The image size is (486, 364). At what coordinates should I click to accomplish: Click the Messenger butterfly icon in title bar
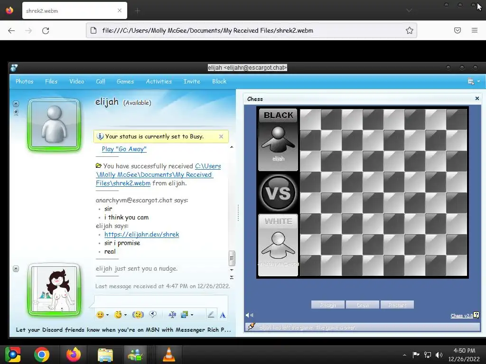tap(14, 67)
